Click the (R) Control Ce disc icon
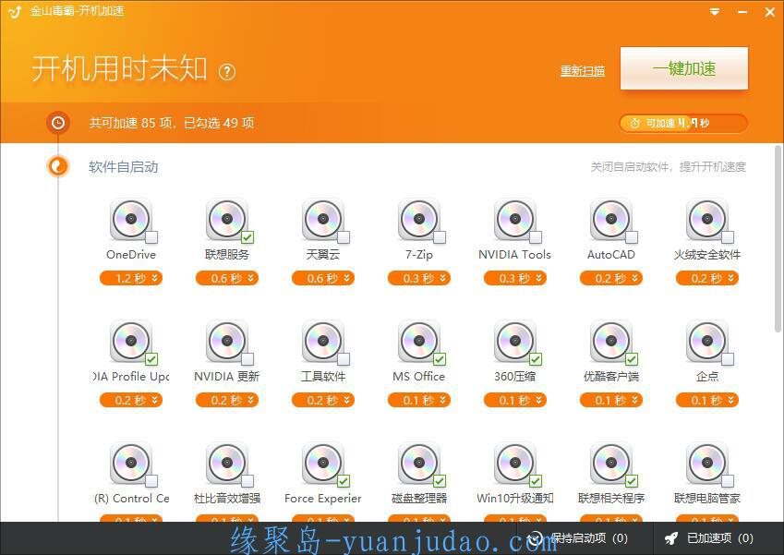 pyautogui.click(x=131, y=463)
